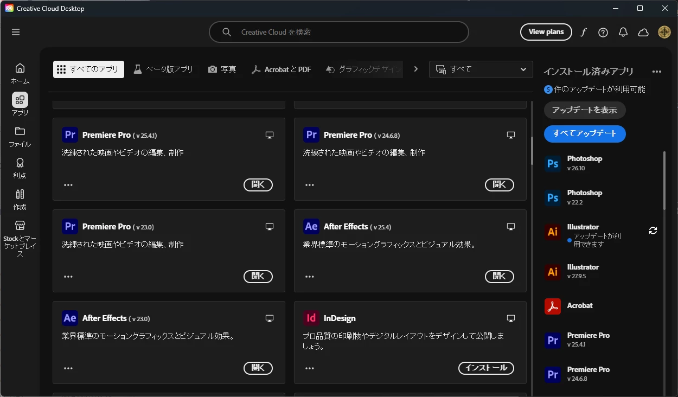Open 作成 in sidebar
Screen dimensions: 678x397
(20, 199)
